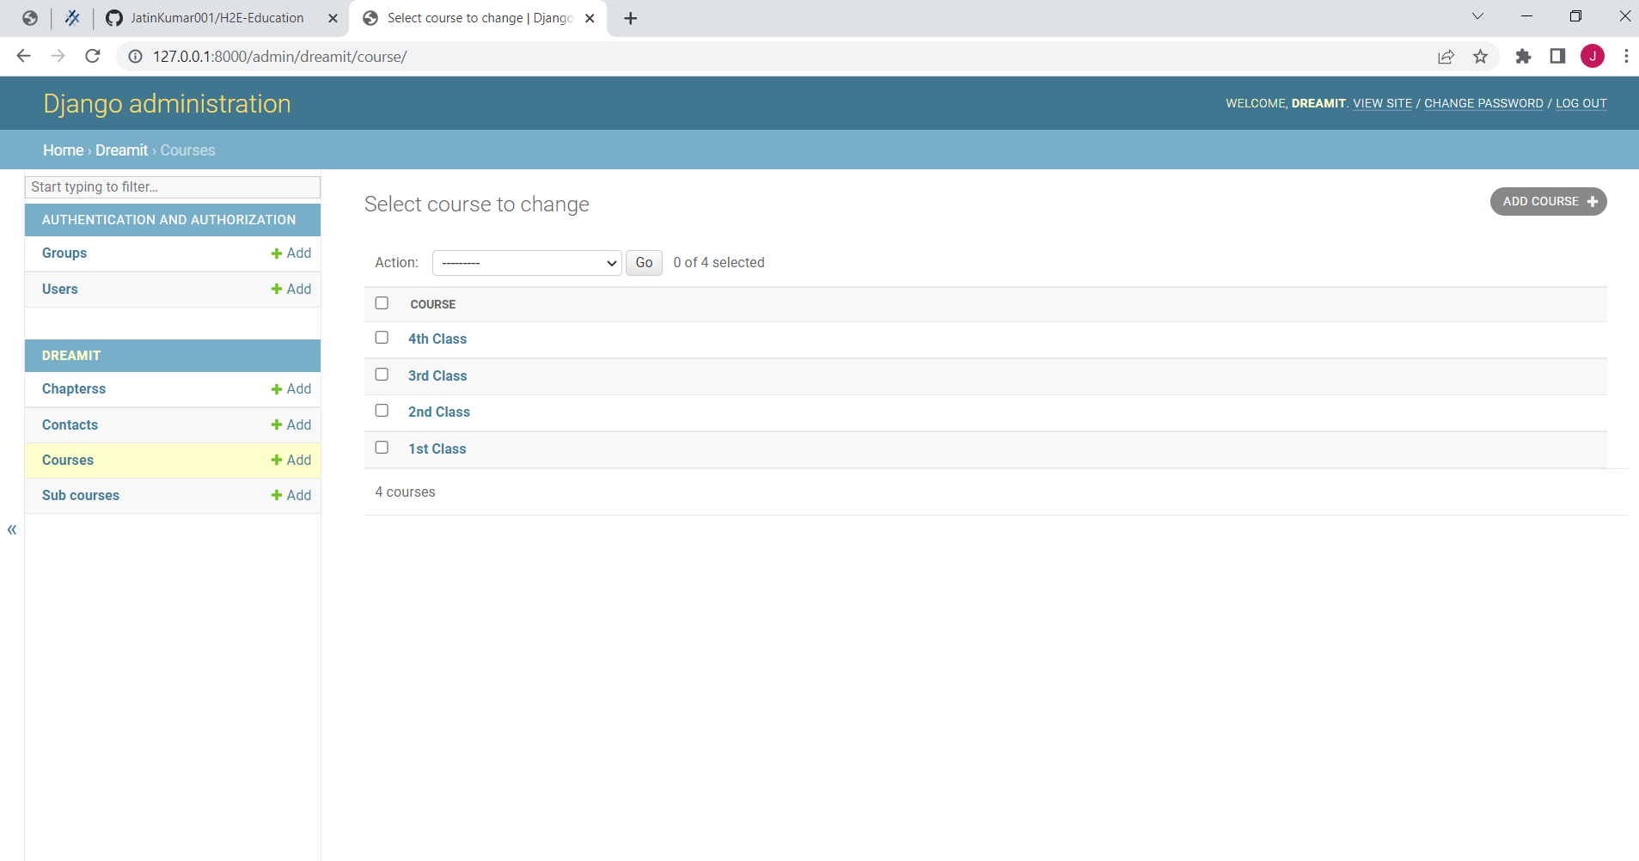The height and width of the screenshot is (861, 1639).
Task: Collapse the sidebar with the double-arrow control
Action: click(12, 529)
